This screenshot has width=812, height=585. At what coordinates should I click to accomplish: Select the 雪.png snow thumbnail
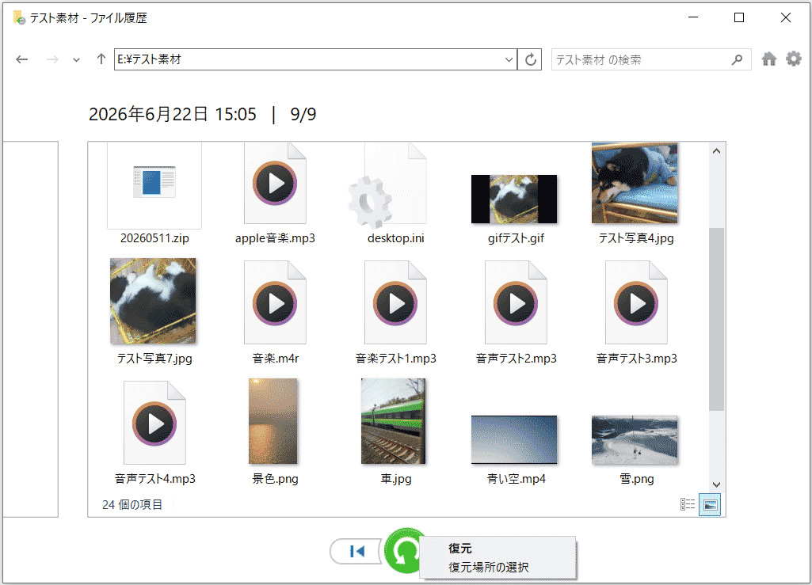635,439
